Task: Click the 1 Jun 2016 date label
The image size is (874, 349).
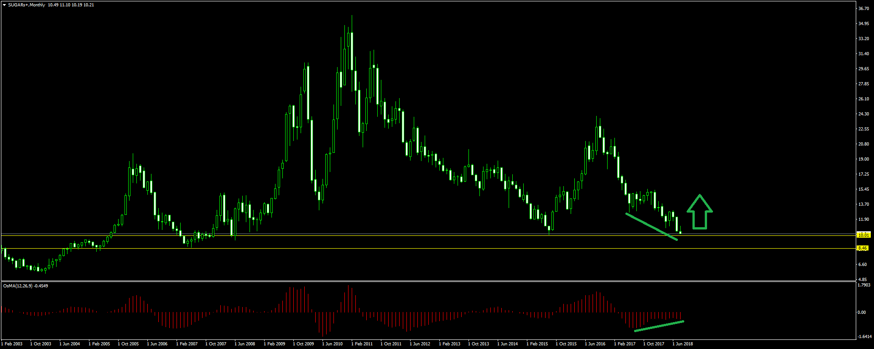Action: (x=596, y=344)
